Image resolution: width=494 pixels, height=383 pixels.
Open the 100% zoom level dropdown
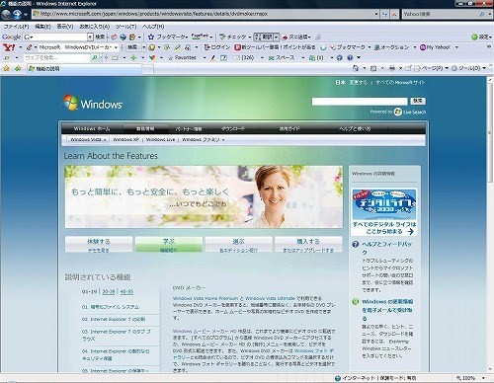tap(483, 378)
